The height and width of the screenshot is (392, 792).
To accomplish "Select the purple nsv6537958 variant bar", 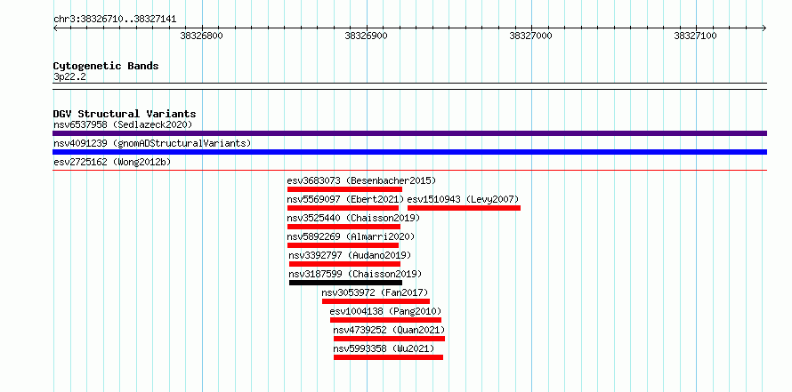I will (x=409, y=133).
